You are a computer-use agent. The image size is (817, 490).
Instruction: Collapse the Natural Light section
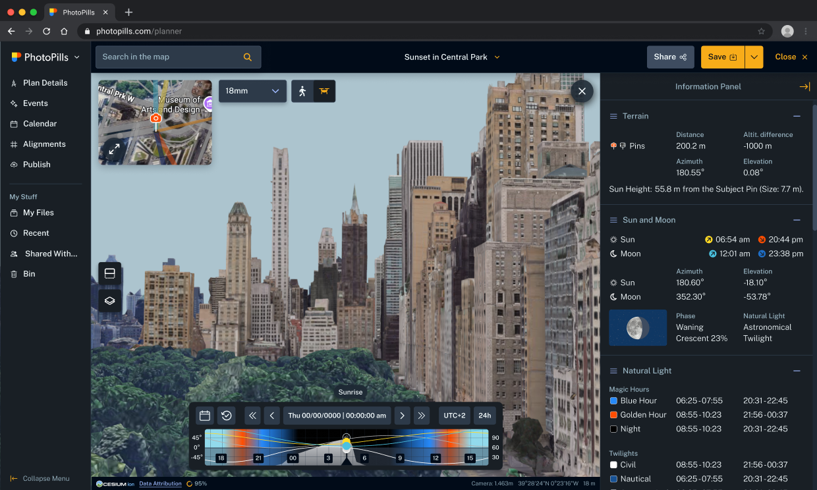pyautogui.click(x=797, y=371)
